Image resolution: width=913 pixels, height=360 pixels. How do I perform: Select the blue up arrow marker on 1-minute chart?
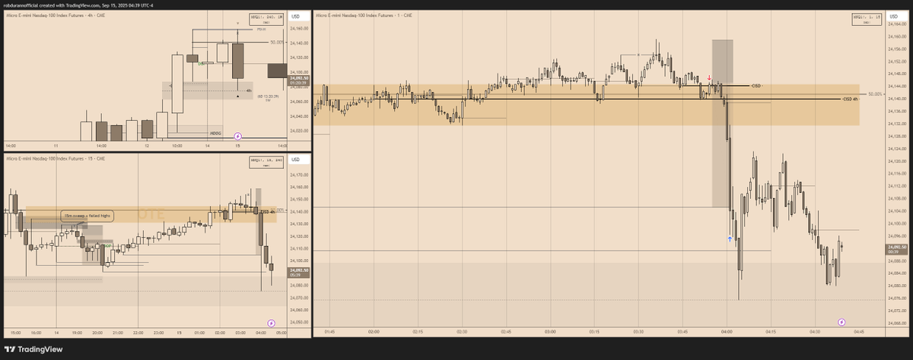click(x=730, y=238)
